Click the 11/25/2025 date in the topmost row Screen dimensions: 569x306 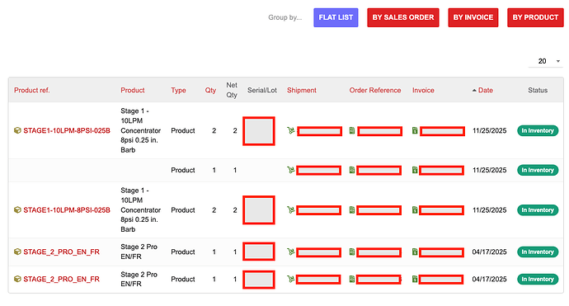click(489, 130)
